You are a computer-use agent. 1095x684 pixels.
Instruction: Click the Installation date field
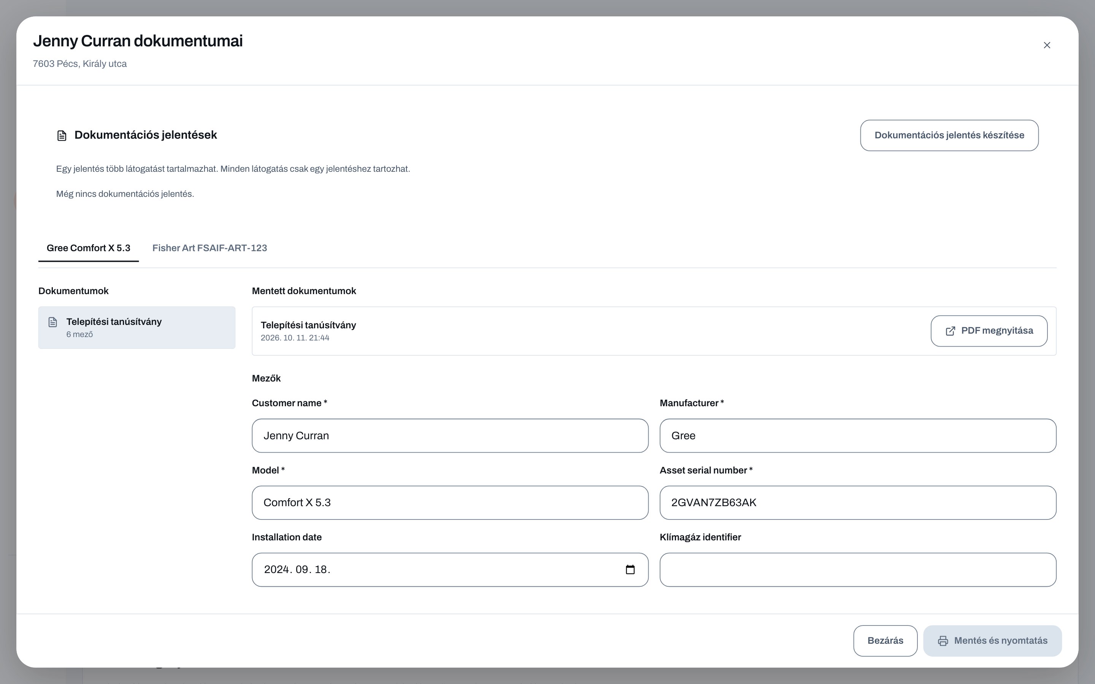450,570
